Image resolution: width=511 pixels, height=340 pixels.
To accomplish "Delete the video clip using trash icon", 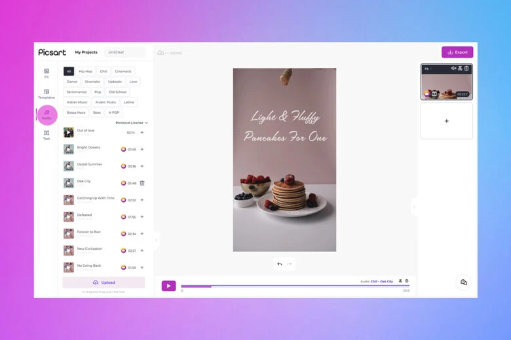I will 466,68.
